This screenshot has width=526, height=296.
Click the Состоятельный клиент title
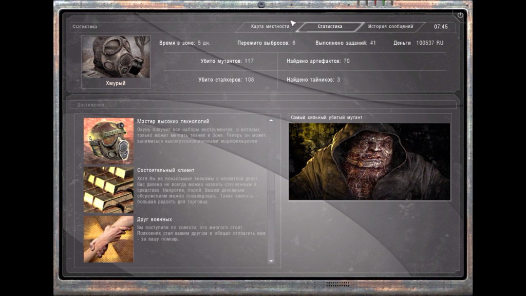click(x=166, y=170)
